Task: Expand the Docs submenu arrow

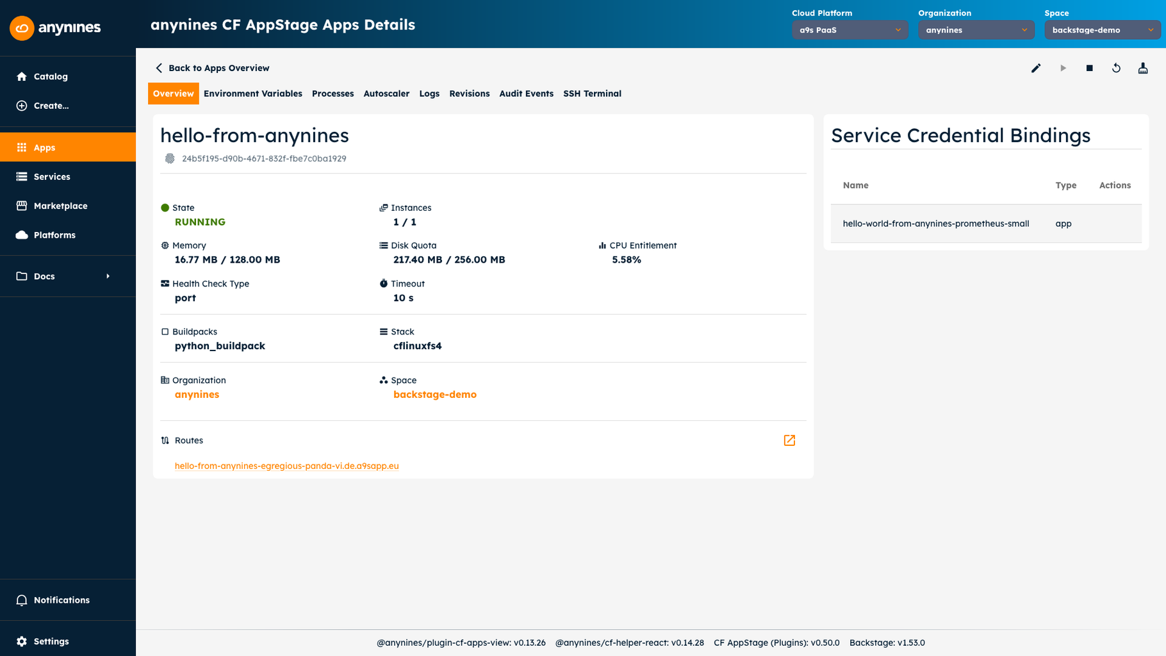Action: [x=108, y=276]
